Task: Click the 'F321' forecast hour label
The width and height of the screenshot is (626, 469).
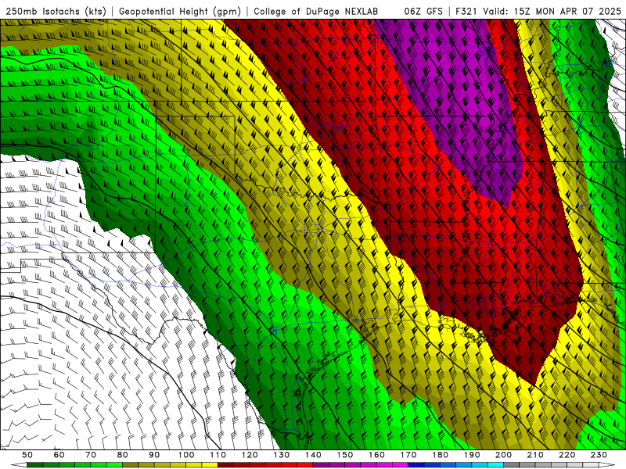Action: tap(466, 12)
